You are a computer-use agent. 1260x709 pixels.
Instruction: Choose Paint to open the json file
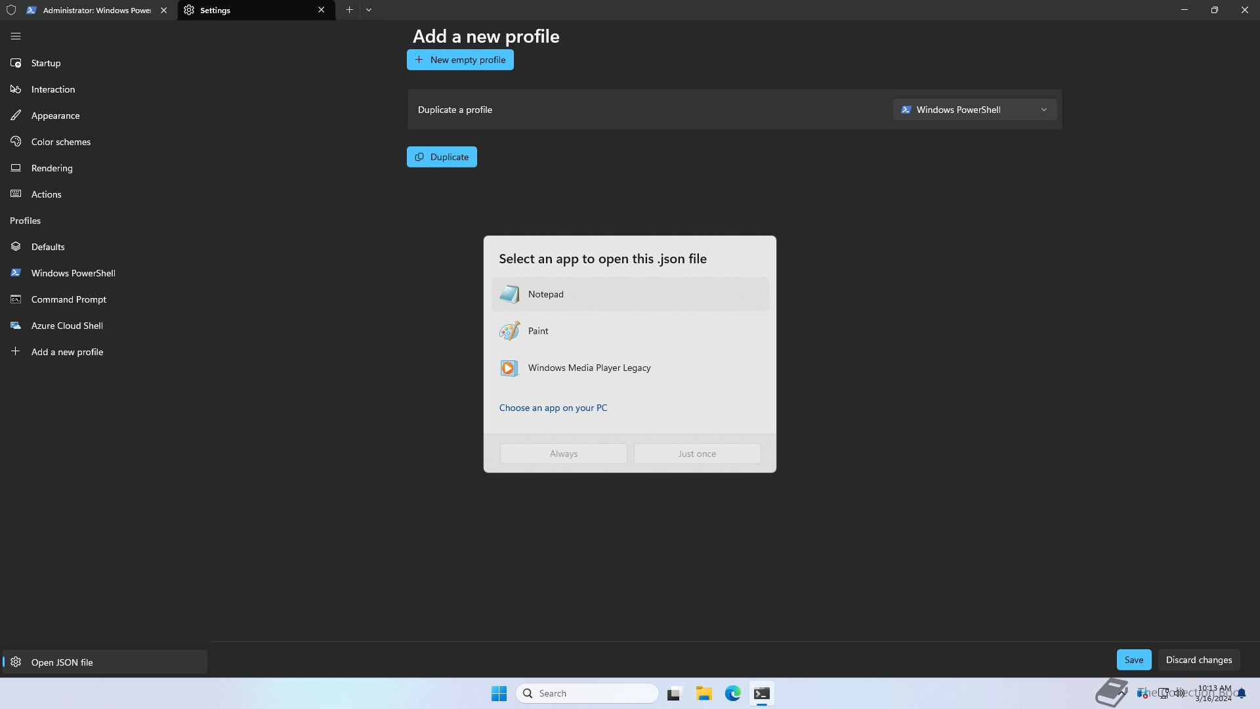(x=630, y=331)
